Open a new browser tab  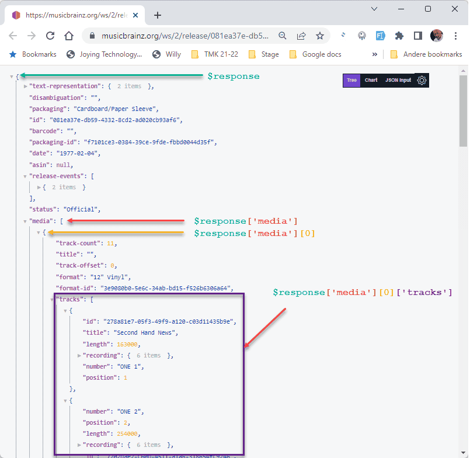click(158, 15)
